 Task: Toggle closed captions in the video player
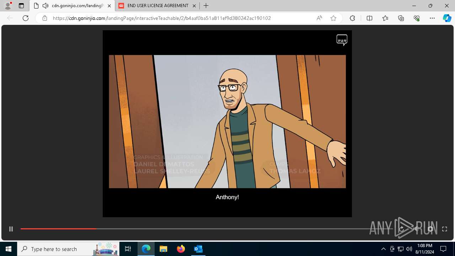tap(342, 40)
